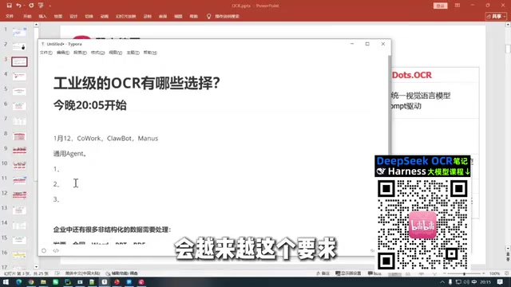This screenshot has width=511, height=287.
Task: Redo action in PowerPoint quick access toolbar
Action: (x=31, y=6)
